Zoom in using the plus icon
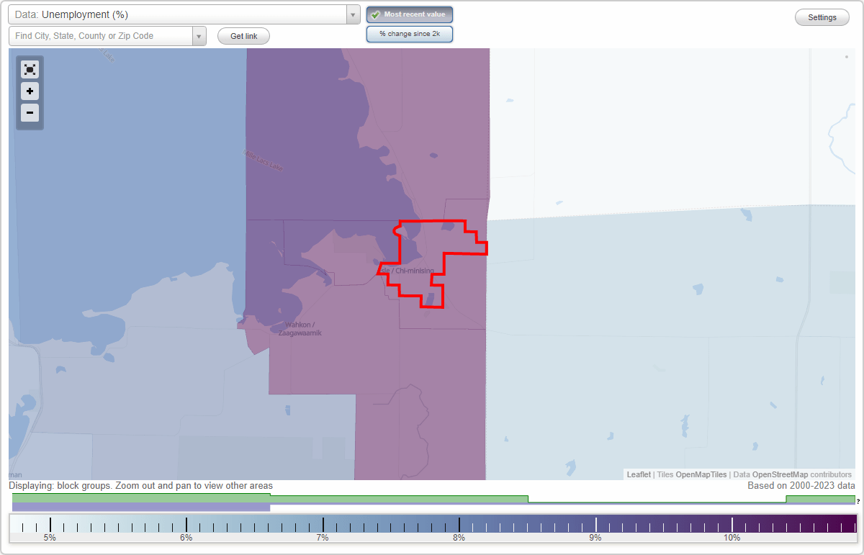 tap(30, 91)
